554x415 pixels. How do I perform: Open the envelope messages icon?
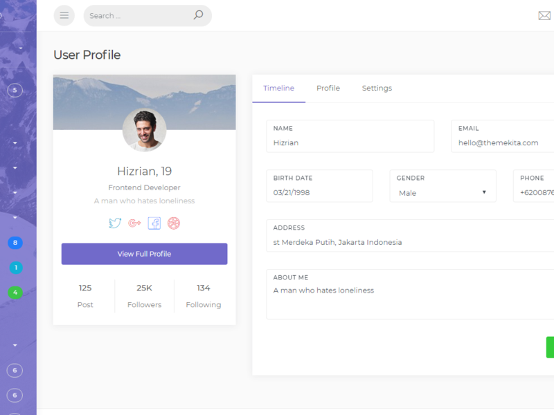544,16
